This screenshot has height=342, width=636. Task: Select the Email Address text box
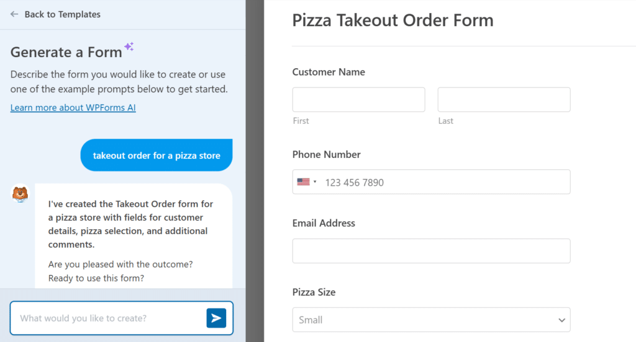coord(431,251)
